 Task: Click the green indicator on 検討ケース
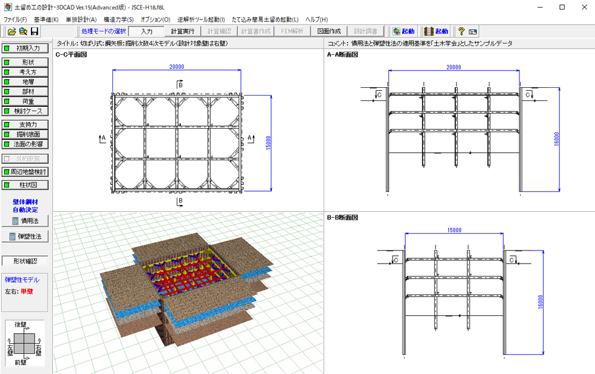[x=7, y=111]
